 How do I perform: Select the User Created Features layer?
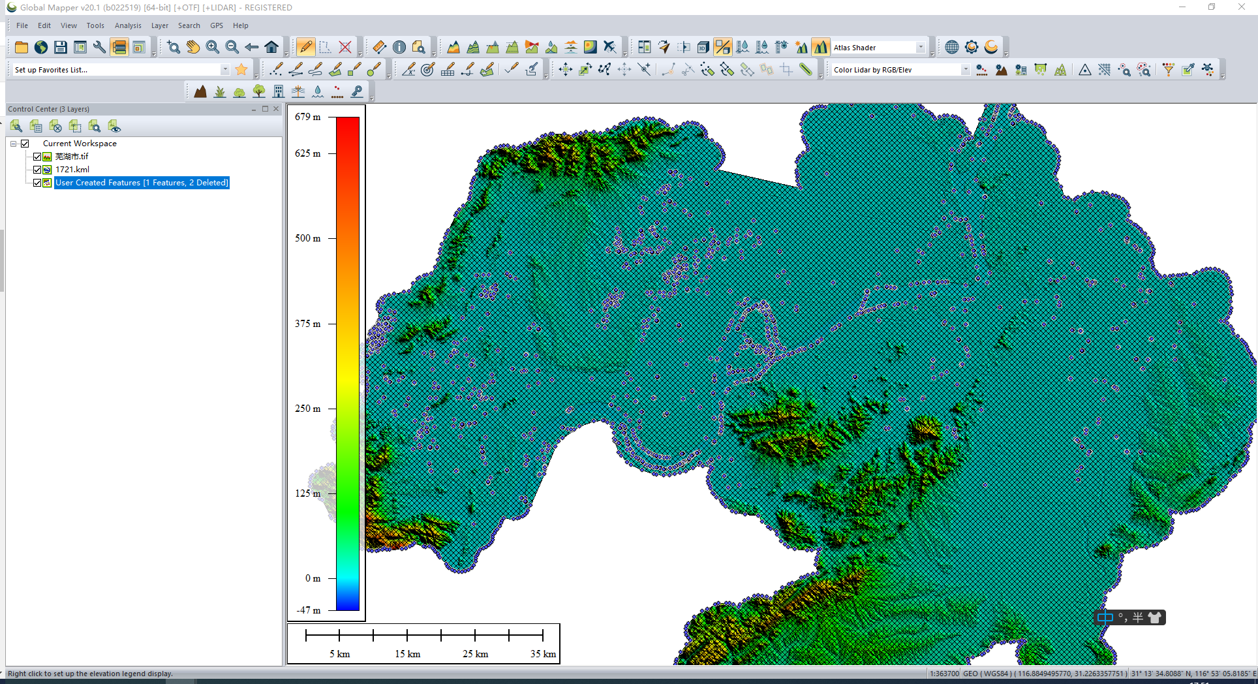pos(142,183)
